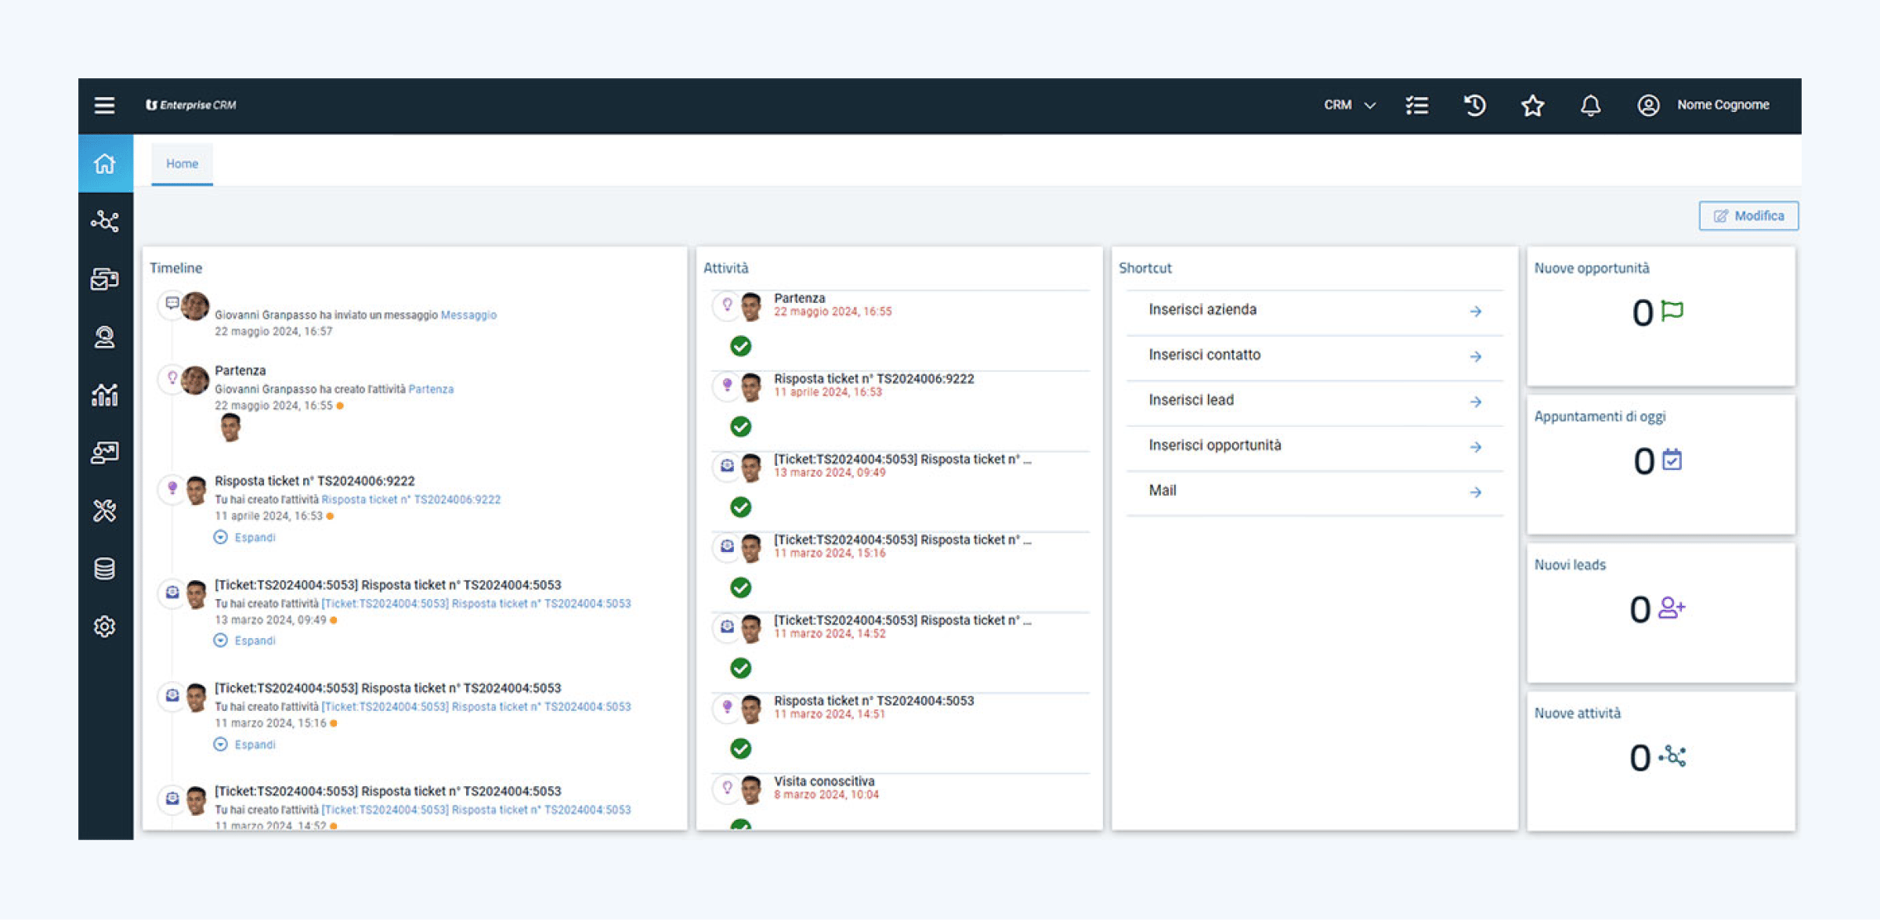Toggle complete check under 11 marzo 14:51 activity
This screenshot has width=1880, height=920.
click(740, 749)
